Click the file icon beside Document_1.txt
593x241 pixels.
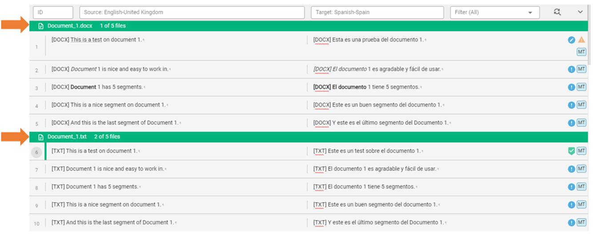coord(41,137)
